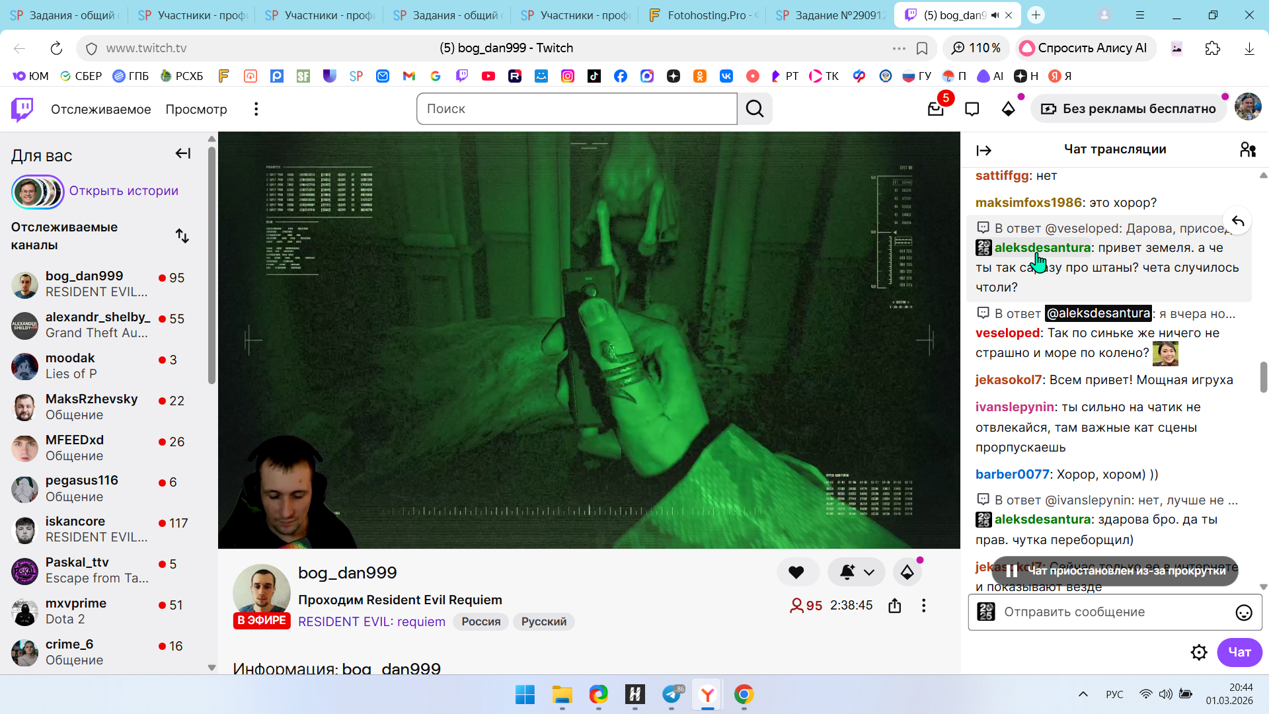Collapse the For You sidebar

[x=183, y=154]
